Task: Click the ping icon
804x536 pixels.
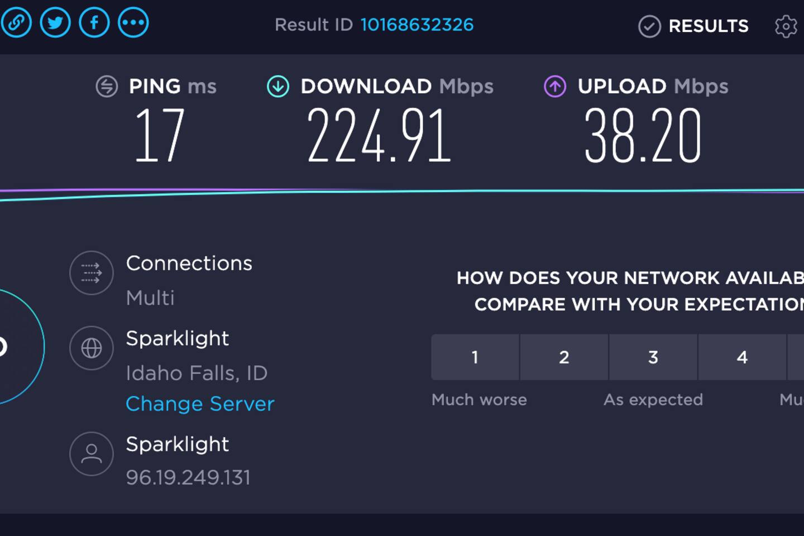Action: click(x=107, y=87)
